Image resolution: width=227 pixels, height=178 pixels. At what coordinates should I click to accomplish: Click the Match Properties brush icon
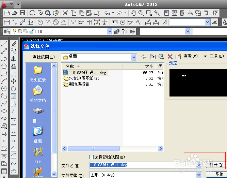pyautogui.click(x=89, y=13)
